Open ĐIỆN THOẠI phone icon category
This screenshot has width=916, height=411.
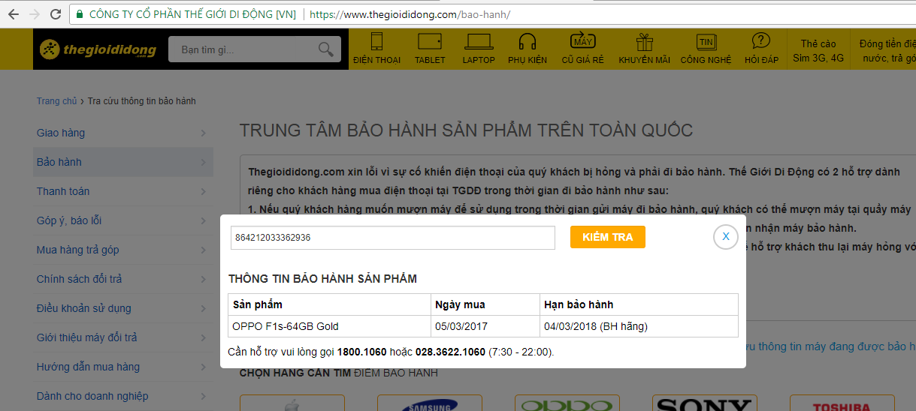[x=376, y=49]
